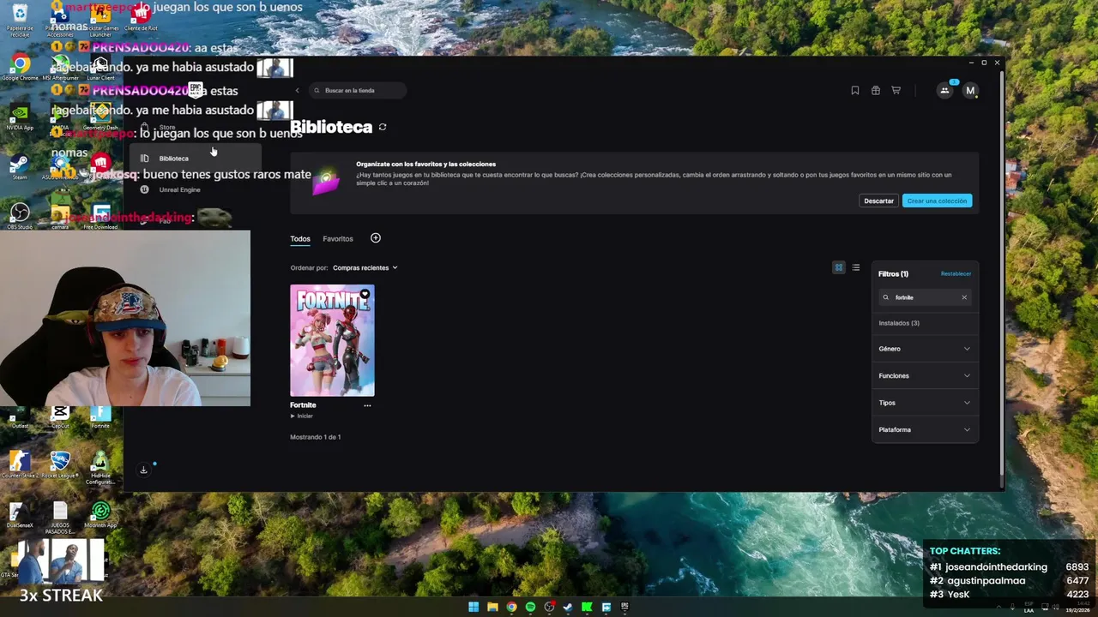Expand the Plataforma filter section
1098x617 pixels.
925,429
